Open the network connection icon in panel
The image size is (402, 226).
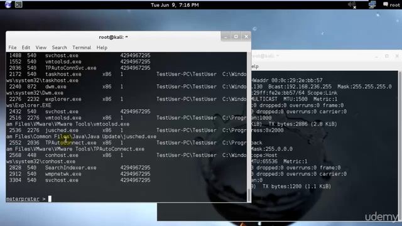point(372,4)
